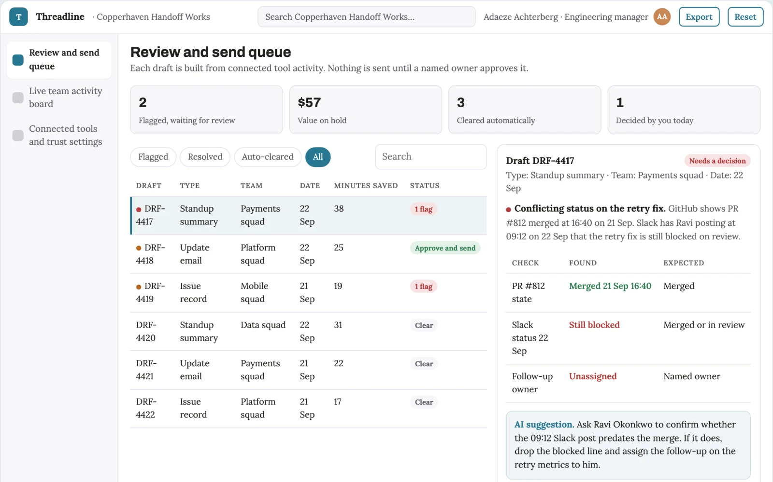Select draft row DRF-4419
This screenshot has height=482, width=773.
click(x=308, y=293)
